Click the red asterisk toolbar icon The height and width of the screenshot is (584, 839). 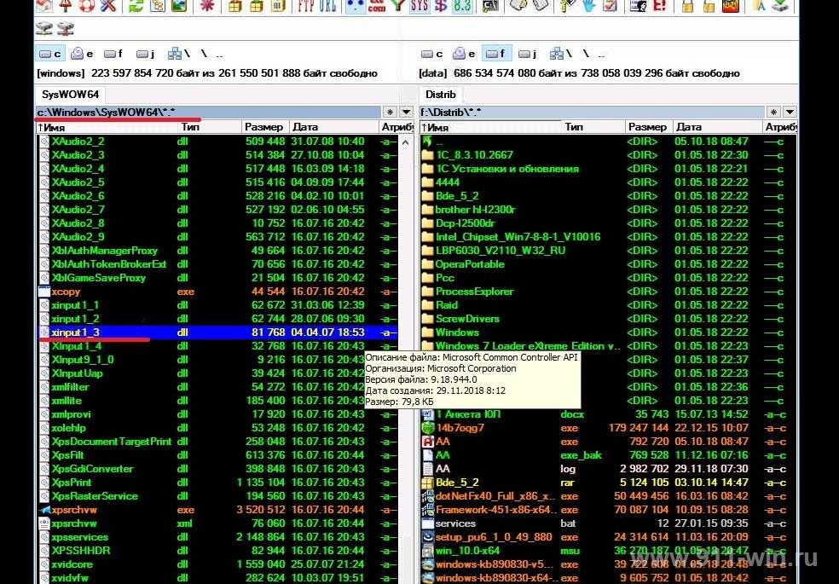click(x=206, y=6)
